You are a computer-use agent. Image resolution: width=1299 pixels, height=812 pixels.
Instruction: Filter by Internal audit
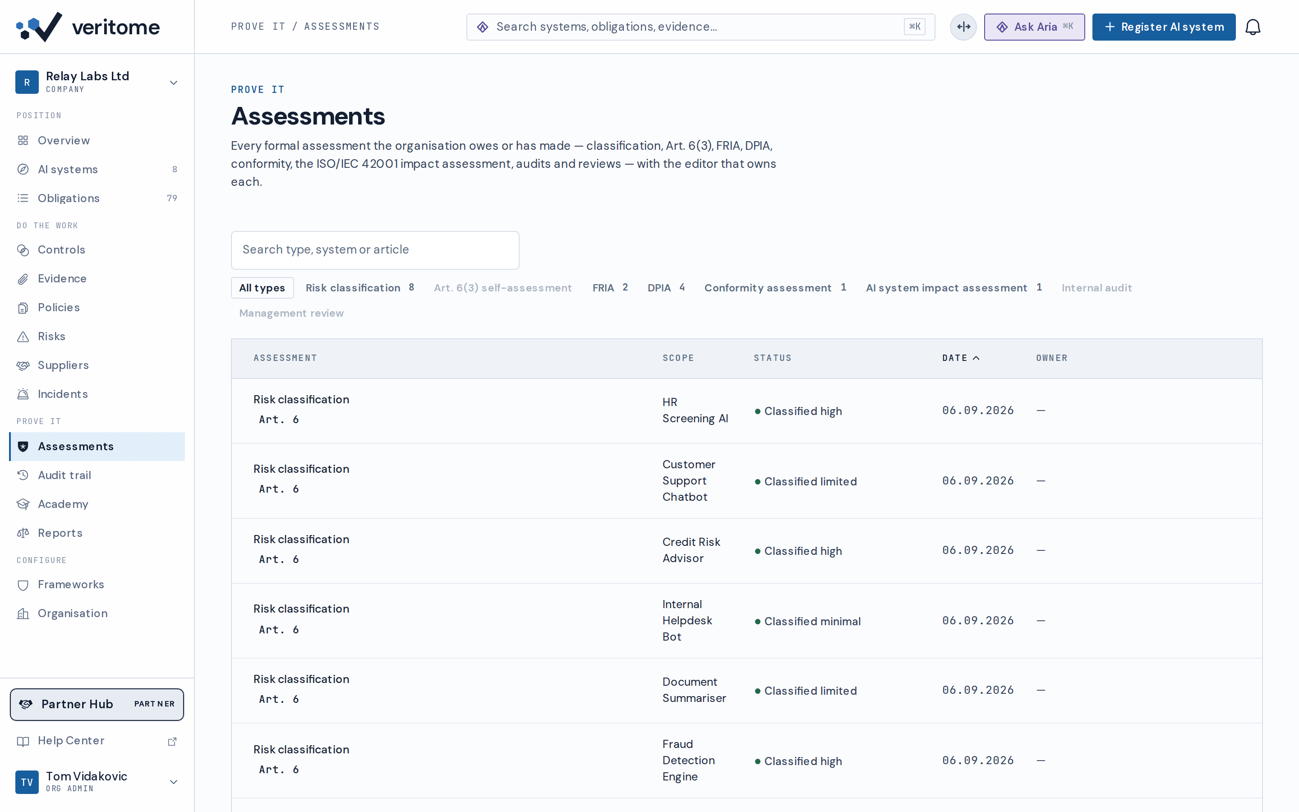pos(1096,288)
